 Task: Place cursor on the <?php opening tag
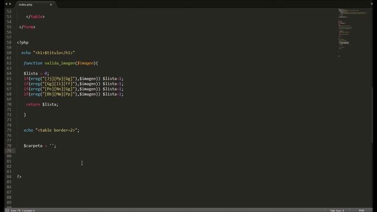[22, 42]
